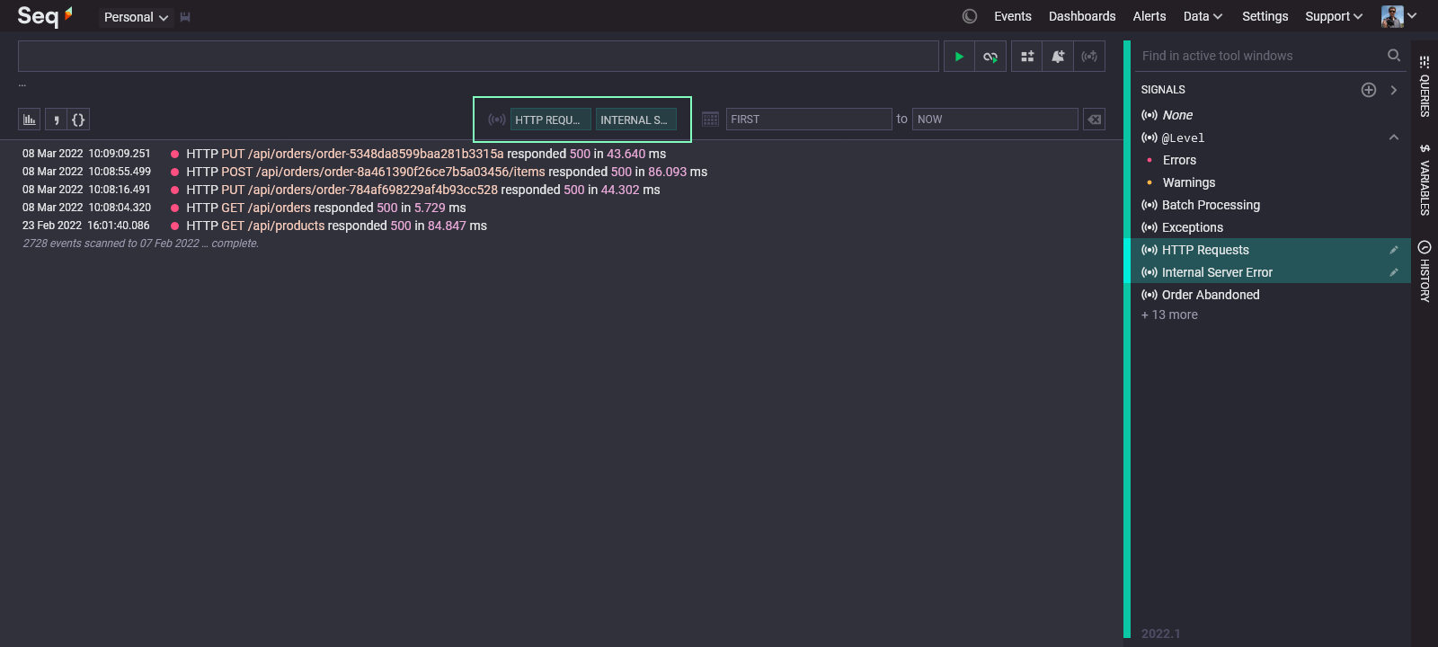Click the red level dot of /api/products event

coord(174,226)
